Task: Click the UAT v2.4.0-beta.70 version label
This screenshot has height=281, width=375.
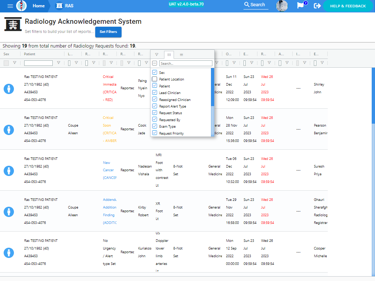Action: coord(186,4)
